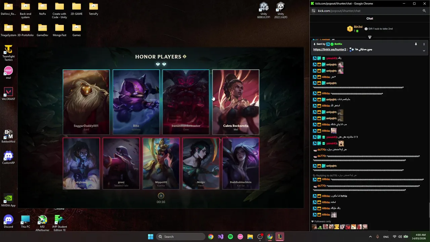Click Followers only chat notice

pyautogui.click(x=321, y=221)
